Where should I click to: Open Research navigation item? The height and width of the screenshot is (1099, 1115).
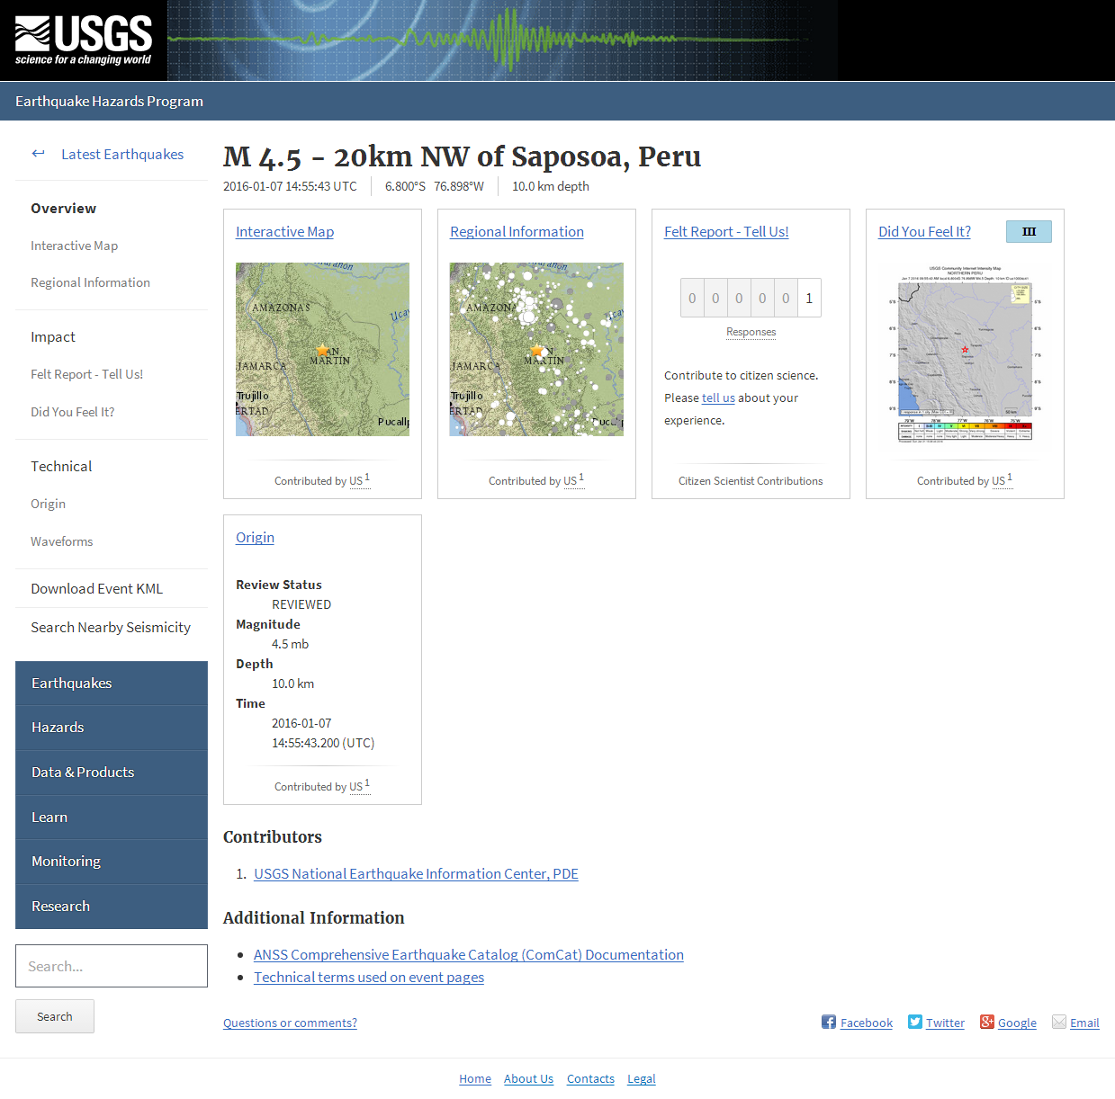pyautogui.click(x=112, y=907)
